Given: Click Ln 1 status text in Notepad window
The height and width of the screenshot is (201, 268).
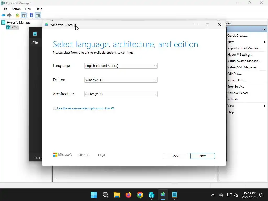Looking at the screenshot, I should (38, 158).
